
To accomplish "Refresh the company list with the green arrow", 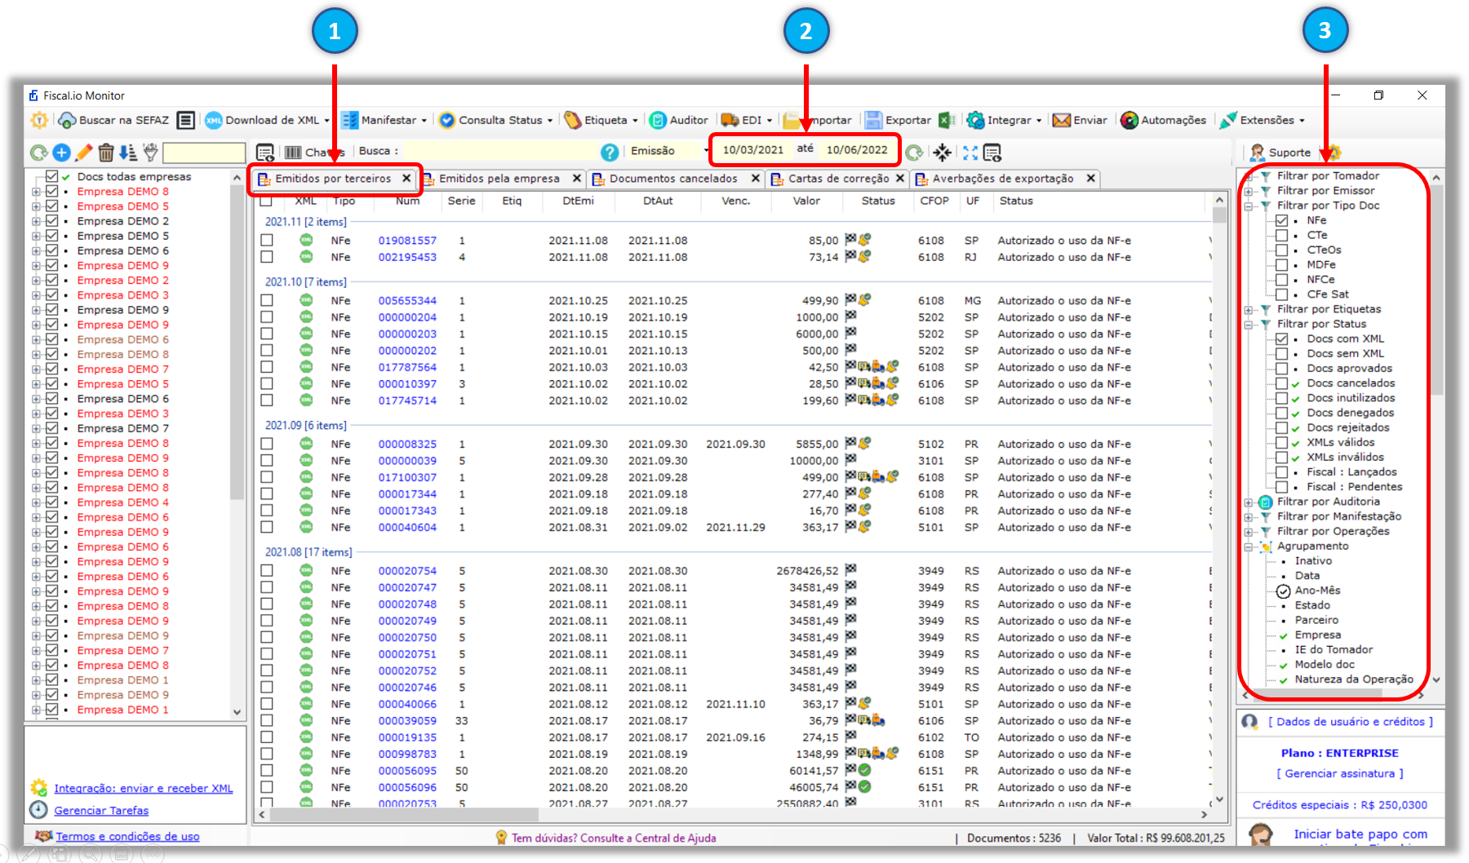I will click(x=38, y=153).
